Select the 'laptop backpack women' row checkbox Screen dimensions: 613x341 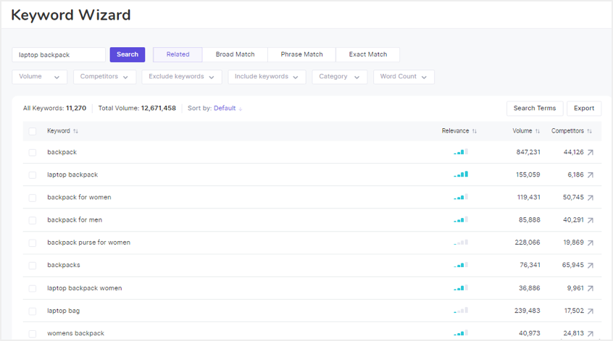click(x=32, y=289)
